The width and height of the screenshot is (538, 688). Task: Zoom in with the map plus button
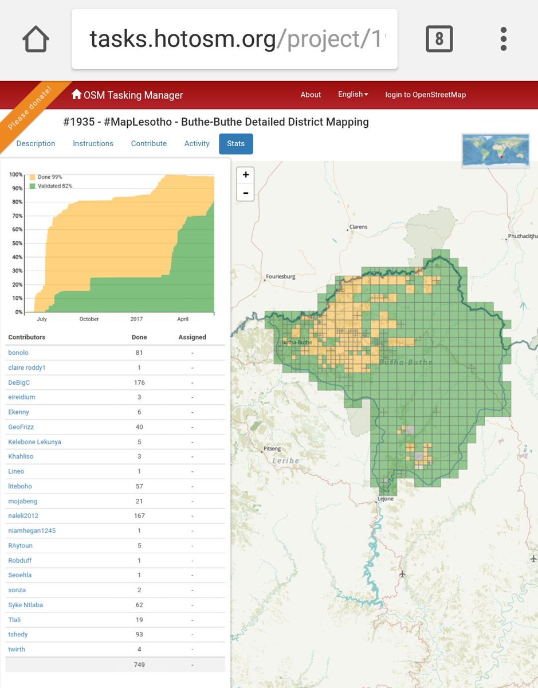245,175
